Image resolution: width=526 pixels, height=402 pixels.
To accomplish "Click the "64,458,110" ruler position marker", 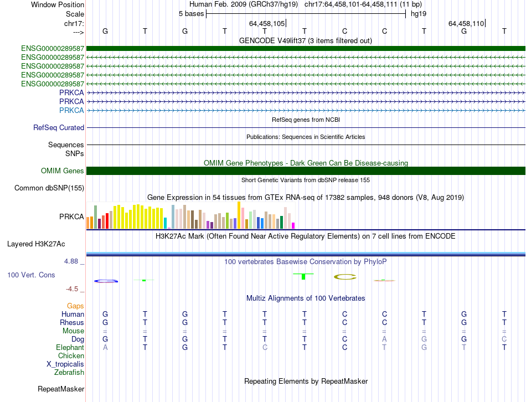I will (x=466, y=23).
